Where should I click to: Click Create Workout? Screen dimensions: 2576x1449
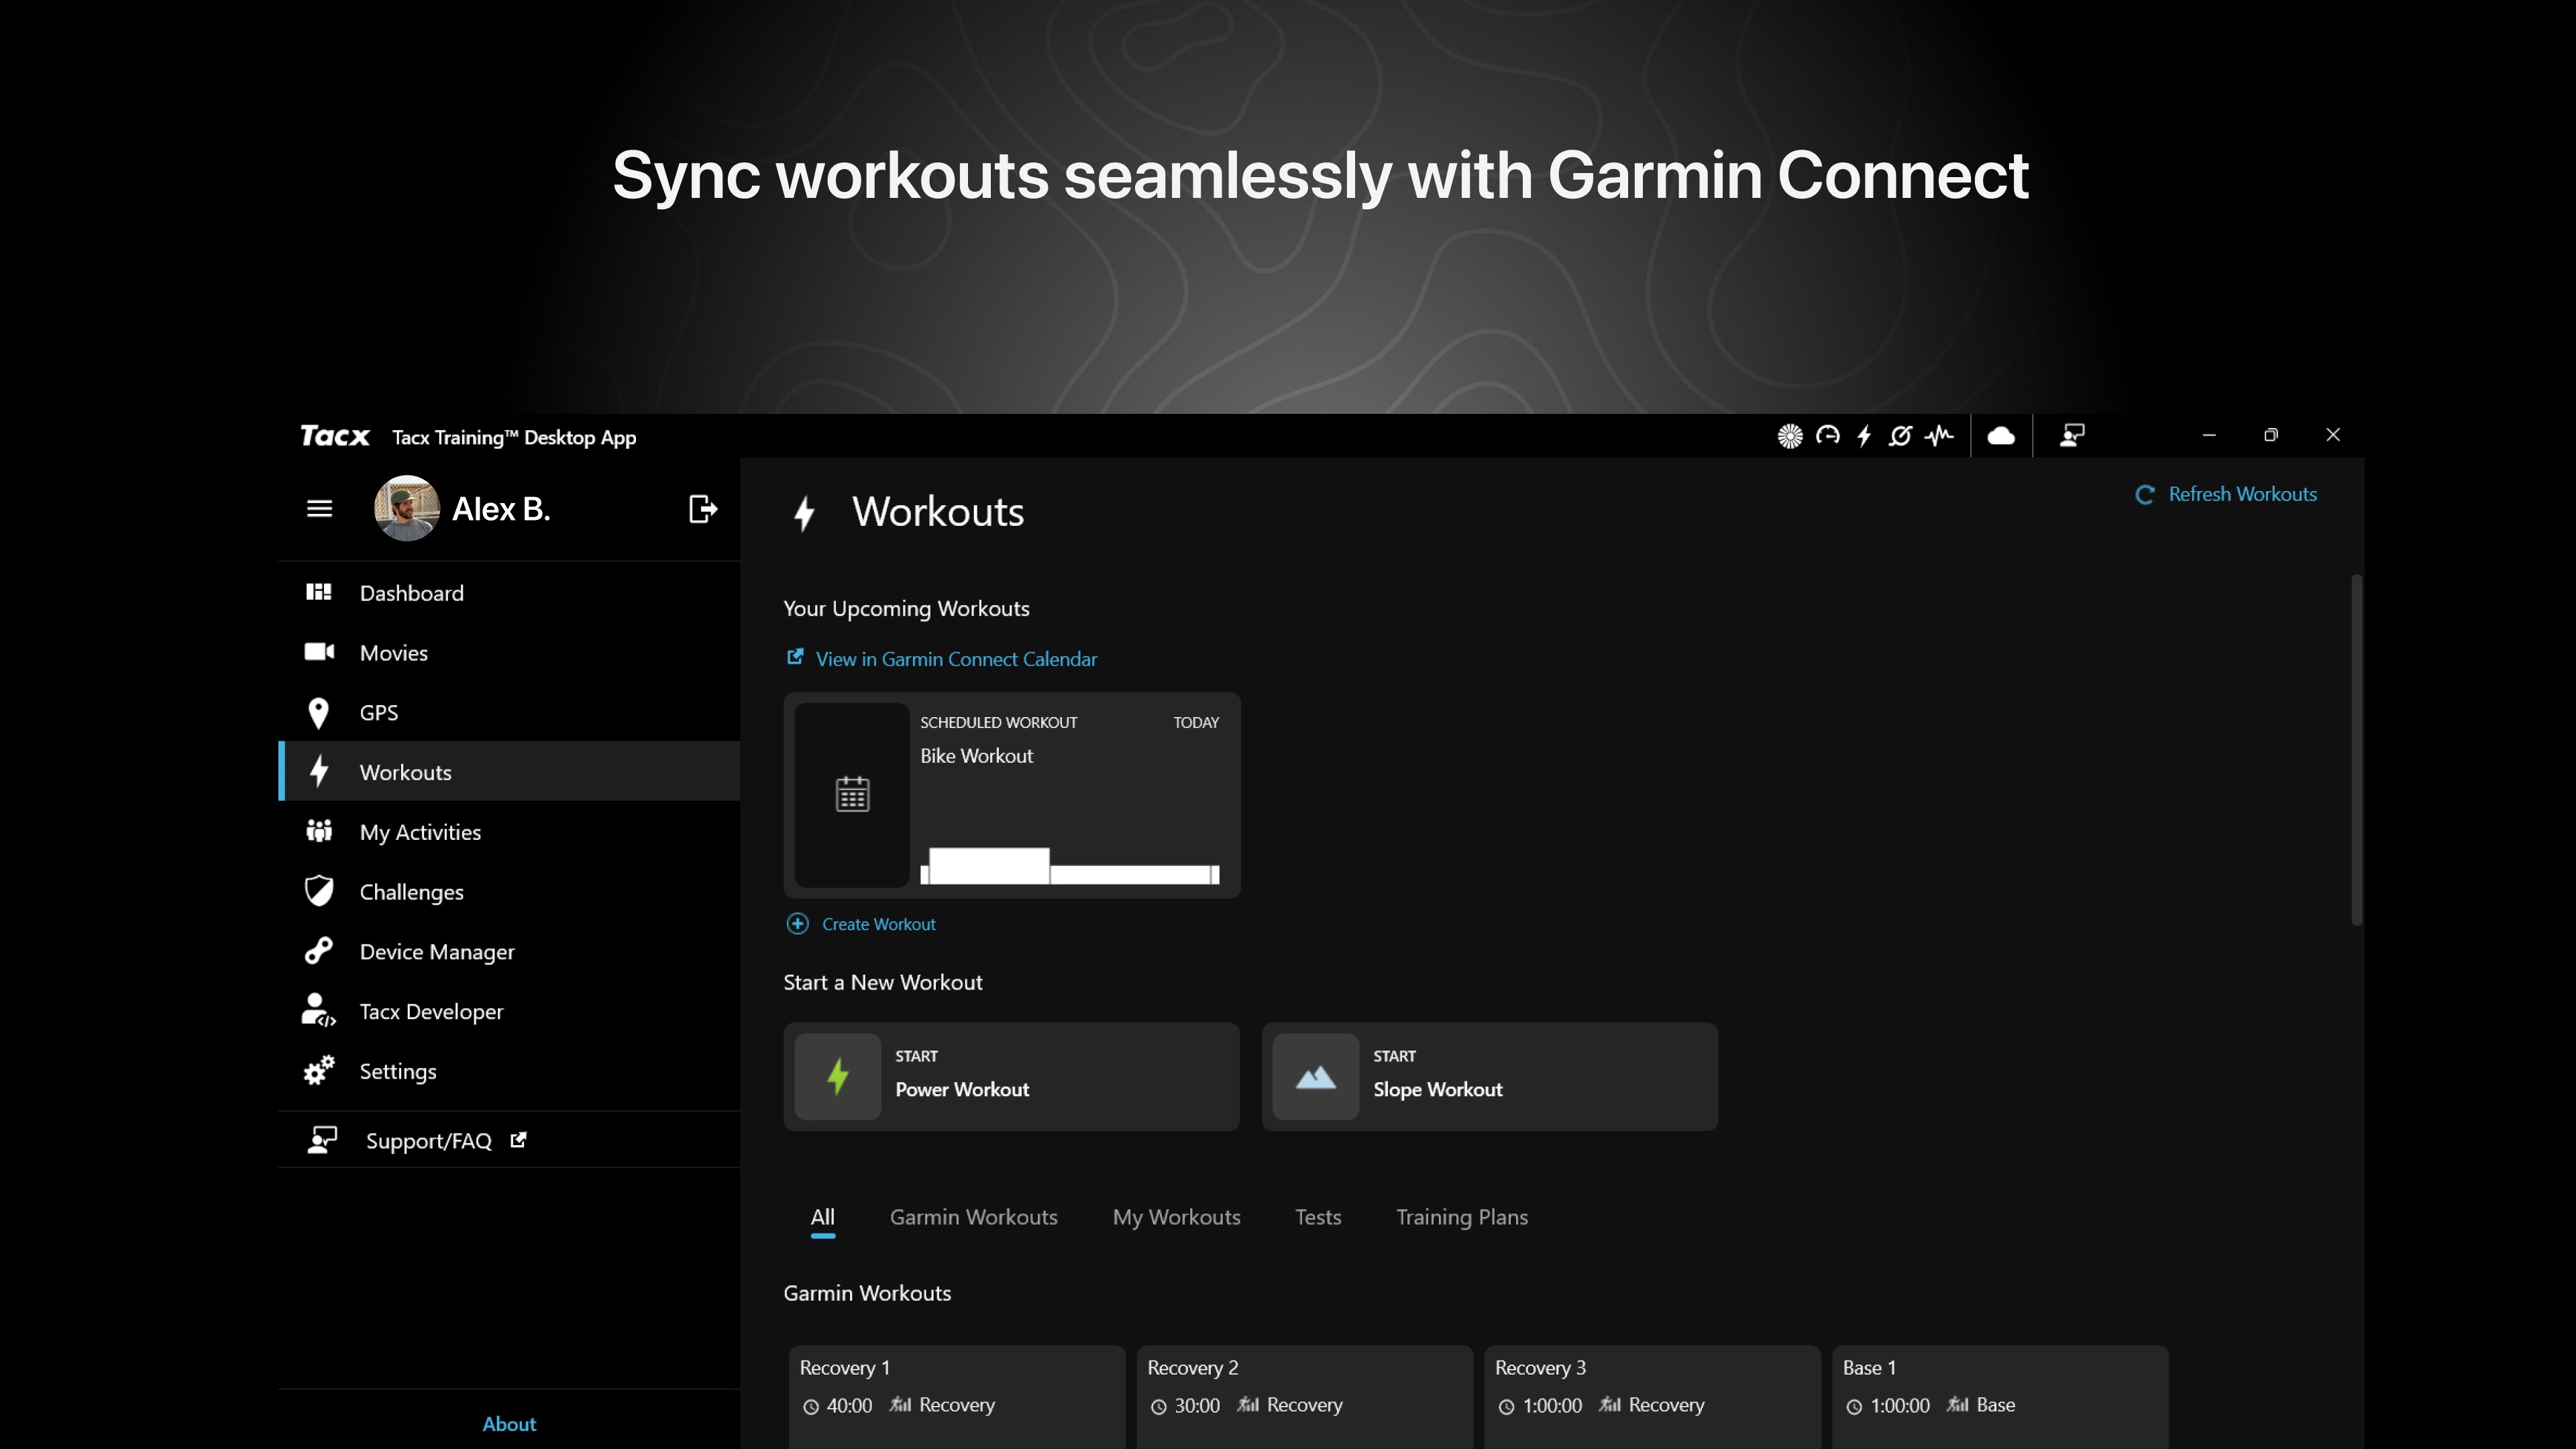(861, 924)
